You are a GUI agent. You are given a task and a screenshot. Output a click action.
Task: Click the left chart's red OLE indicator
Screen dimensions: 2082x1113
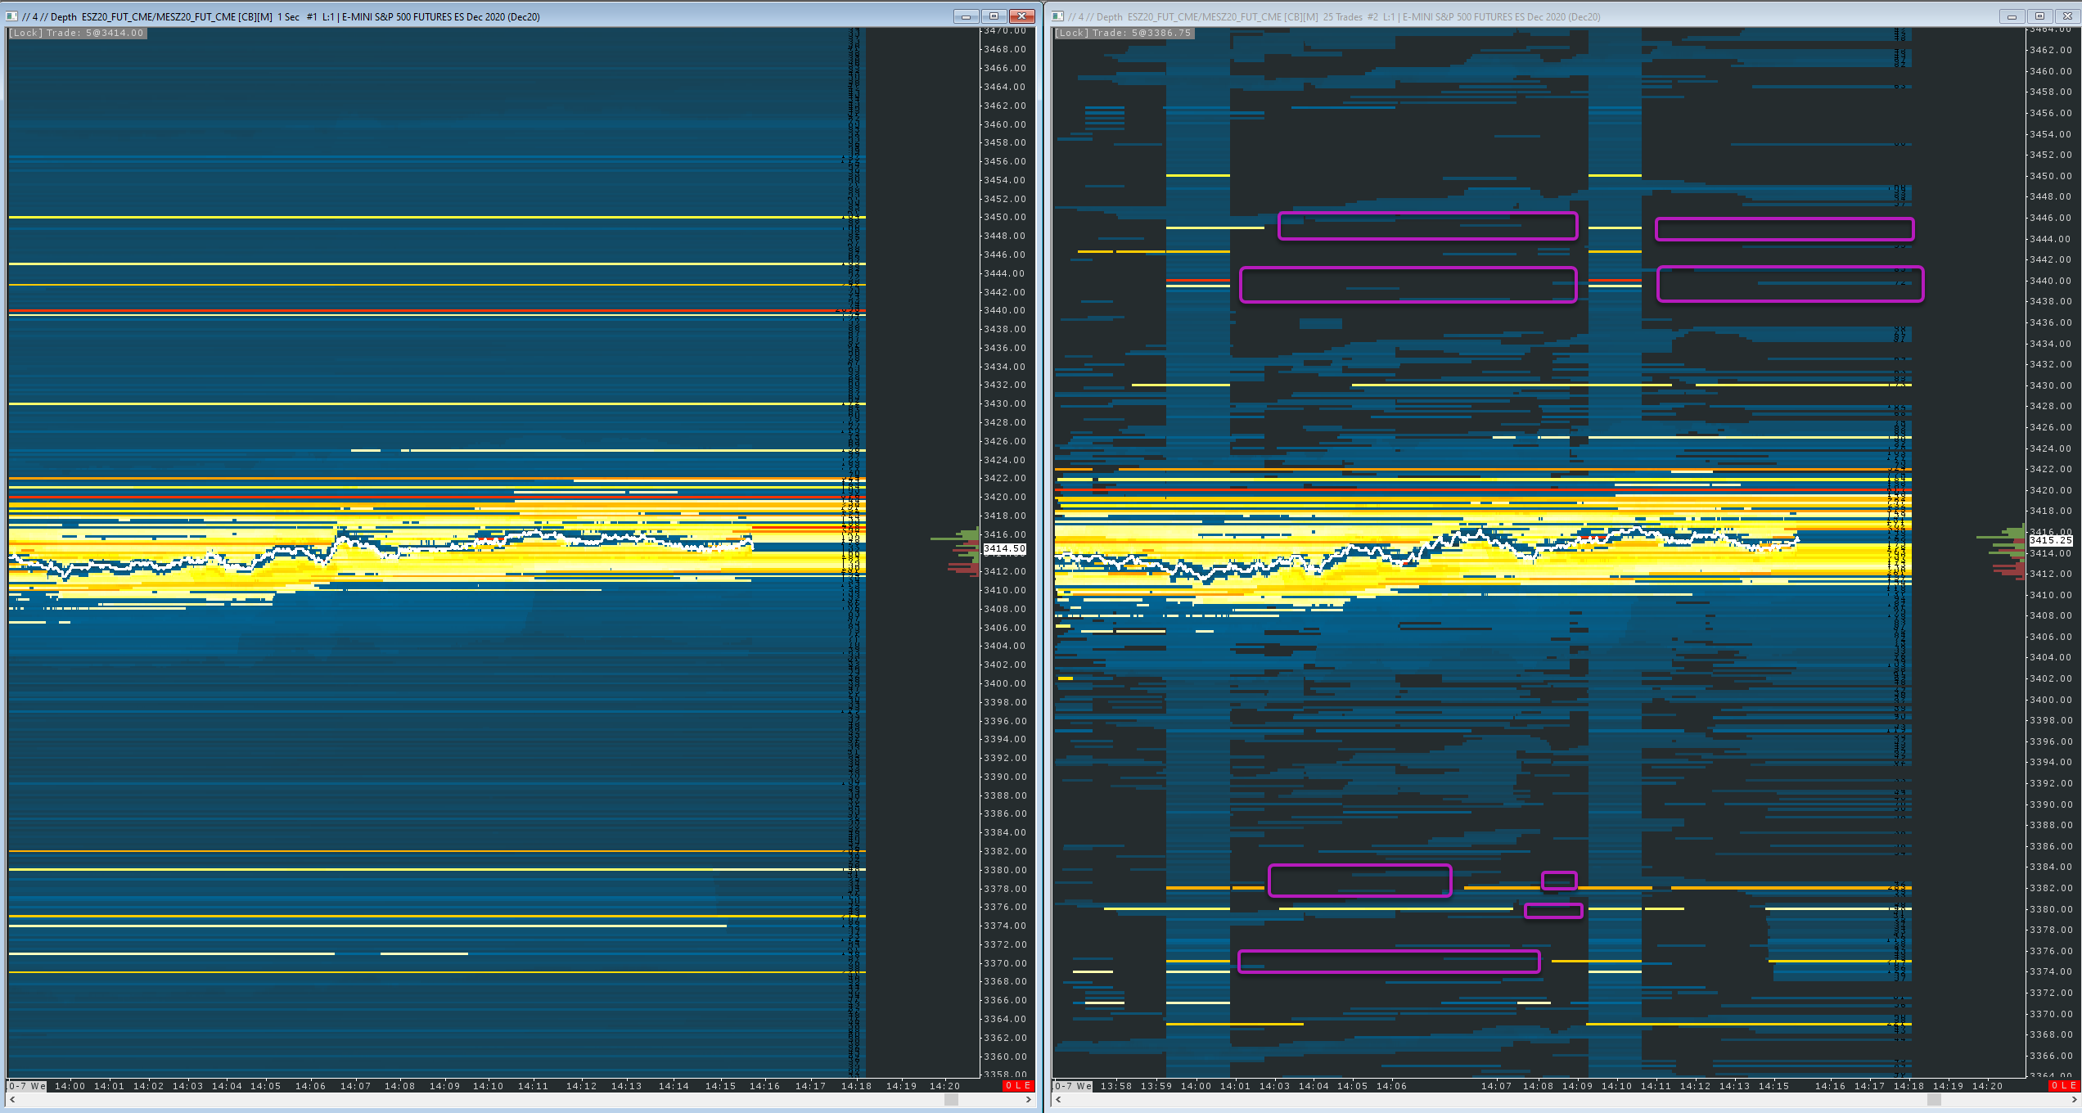point(1018,1086)
